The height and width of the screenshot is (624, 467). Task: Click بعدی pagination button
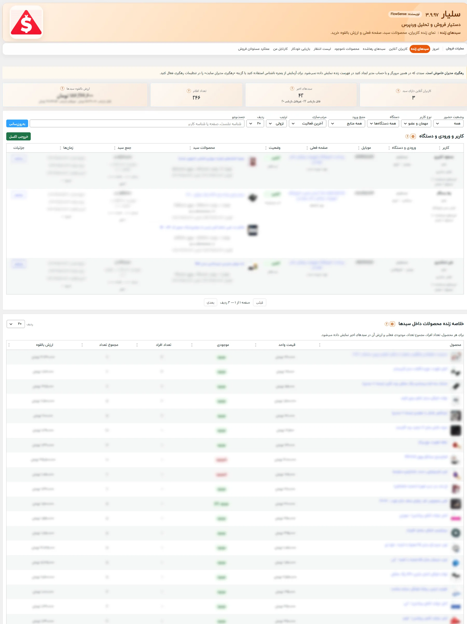(x=210, y=303)
